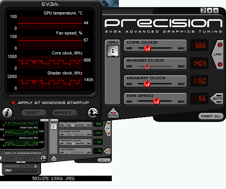The height and width of the screenshot is (189, 226).
Task: Click red Core clock MHz graph
Action: (x=50, y=62)
